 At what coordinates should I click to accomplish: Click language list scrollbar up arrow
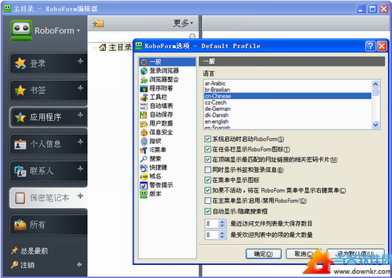(x=376, y=84)
